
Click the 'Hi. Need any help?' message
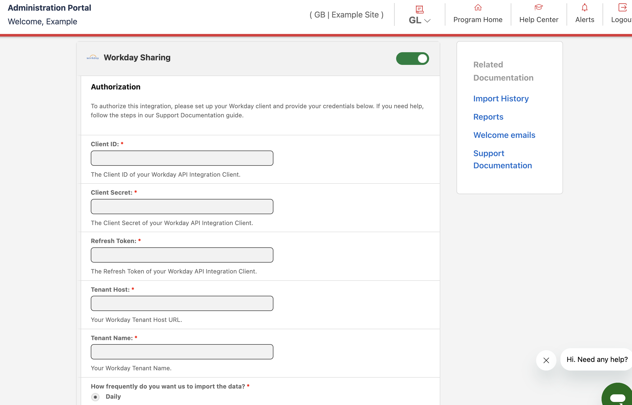pyautogui.click(x=597, y=359)
